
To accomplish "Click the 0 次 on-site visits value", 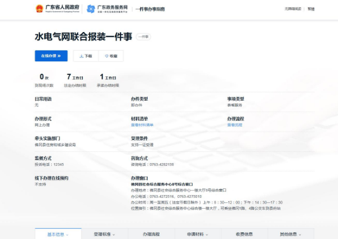I will tap(44, 77).
